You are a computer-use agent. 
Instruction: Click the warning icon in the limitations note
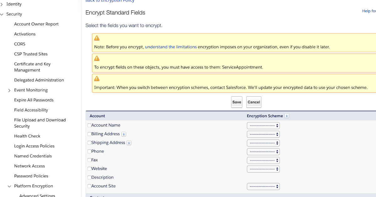[x=97, y=38]
